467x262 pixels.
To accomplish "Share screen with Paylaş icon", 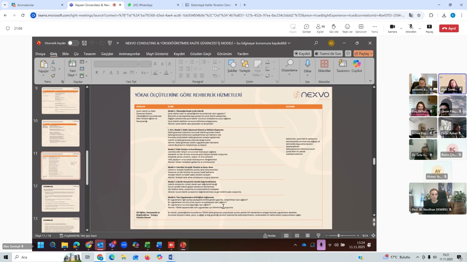I will tap(429, 28).
